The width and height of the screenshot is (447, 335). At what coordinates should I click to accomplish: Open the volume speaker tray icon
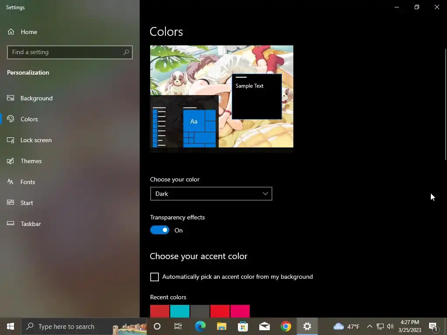(x=390, y=326)
